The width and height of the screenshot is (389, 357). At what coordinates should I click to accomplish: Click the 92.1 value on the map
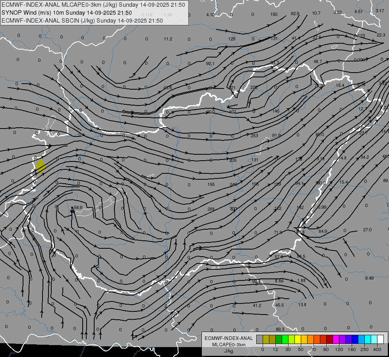(x=210, y=63)
